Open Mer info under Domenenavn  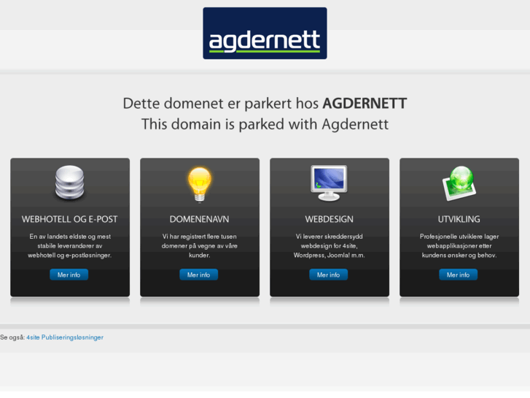[199, 275]
